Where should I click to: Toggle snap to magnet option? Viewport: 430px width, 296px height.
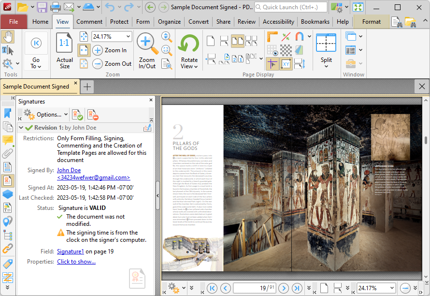(300, 37)
